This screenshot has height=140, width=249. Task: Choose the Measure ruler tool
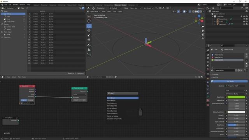pos(89,50)
